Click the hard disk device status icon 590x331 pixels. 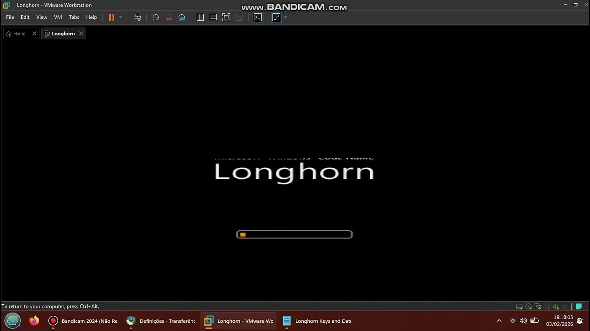click(519, 307)
